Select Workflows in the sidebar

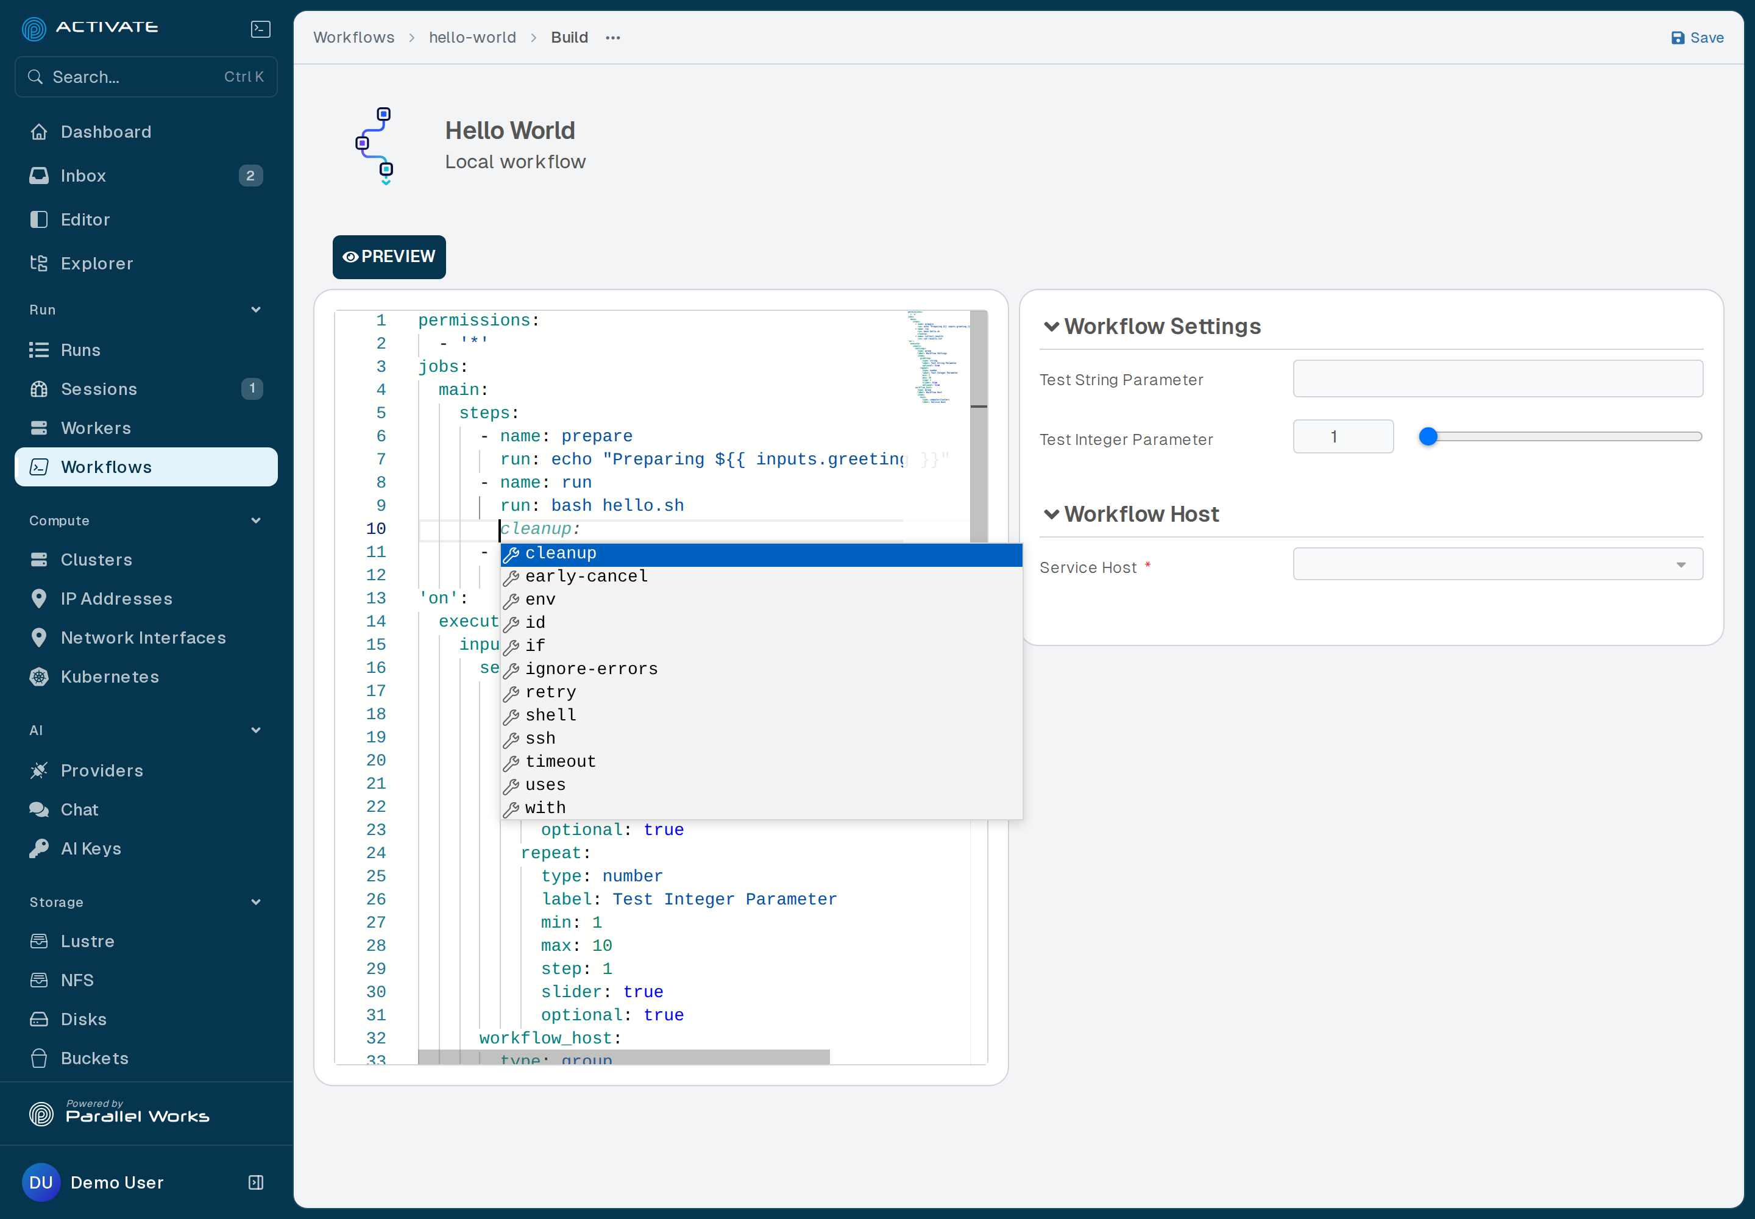click(146, 467)
